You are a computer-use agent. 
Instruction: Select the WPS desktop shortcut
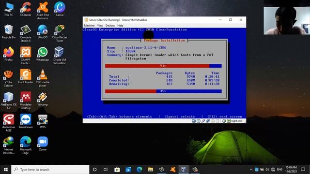pyautogui.click(x=43, y=121)
